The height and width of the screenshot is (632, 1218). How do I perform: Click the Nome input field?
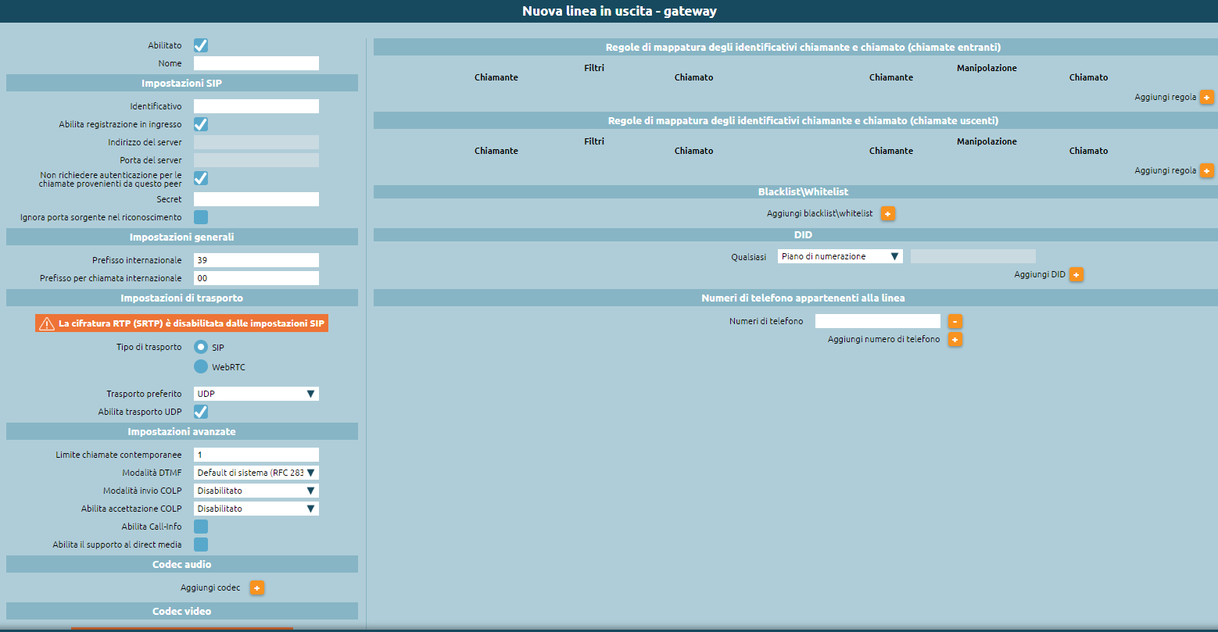(x=256, y=63)
